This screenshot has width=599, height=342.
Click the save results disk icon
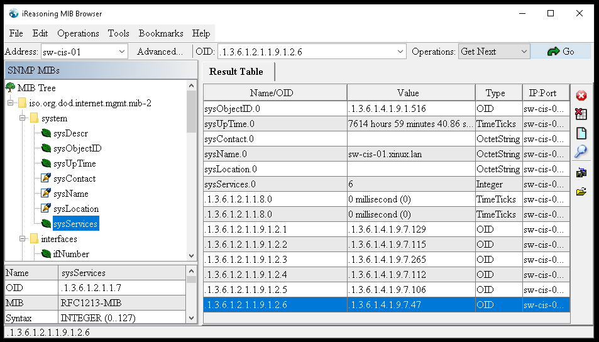tap(581, 173)
